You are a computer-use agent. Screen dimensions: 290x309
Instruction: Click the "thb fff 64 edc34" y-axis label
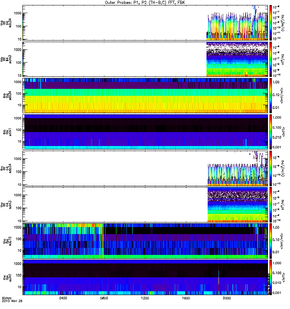(6, 23)
